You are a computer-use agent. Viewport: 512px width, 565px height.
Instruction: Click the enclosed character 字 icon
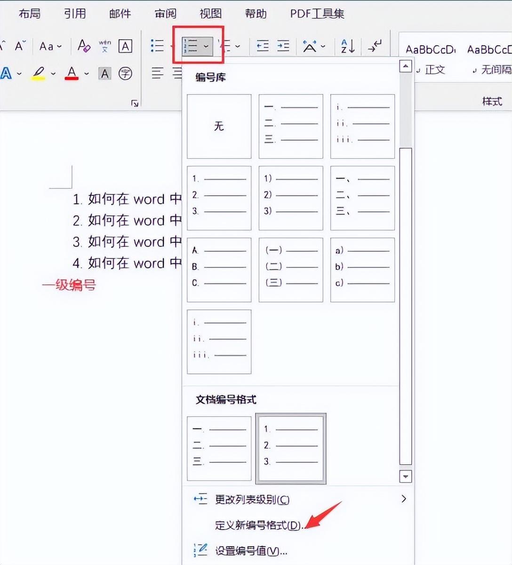pyautogui.click(x=125, y=73)
